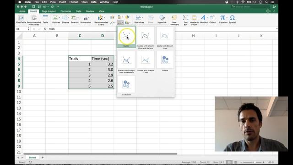Screen dimensions: 293x165
Task: Choose Scatter with Smooth Lines and Markers
Action: 146,38
